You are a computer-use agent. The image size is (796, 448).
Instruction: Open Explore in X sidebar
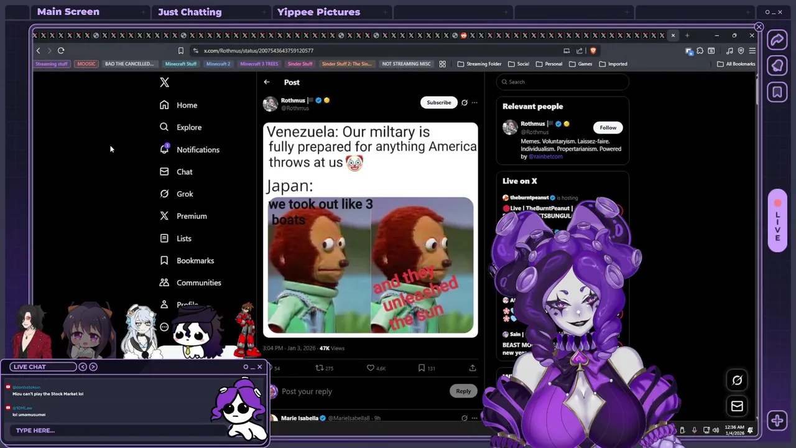[x=180, y=127]
